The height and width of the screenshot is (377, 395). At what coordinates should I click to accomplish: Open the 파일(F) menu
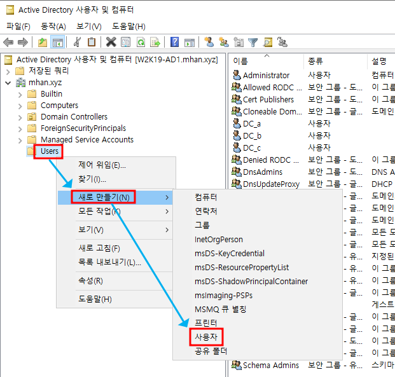(18, 26)
